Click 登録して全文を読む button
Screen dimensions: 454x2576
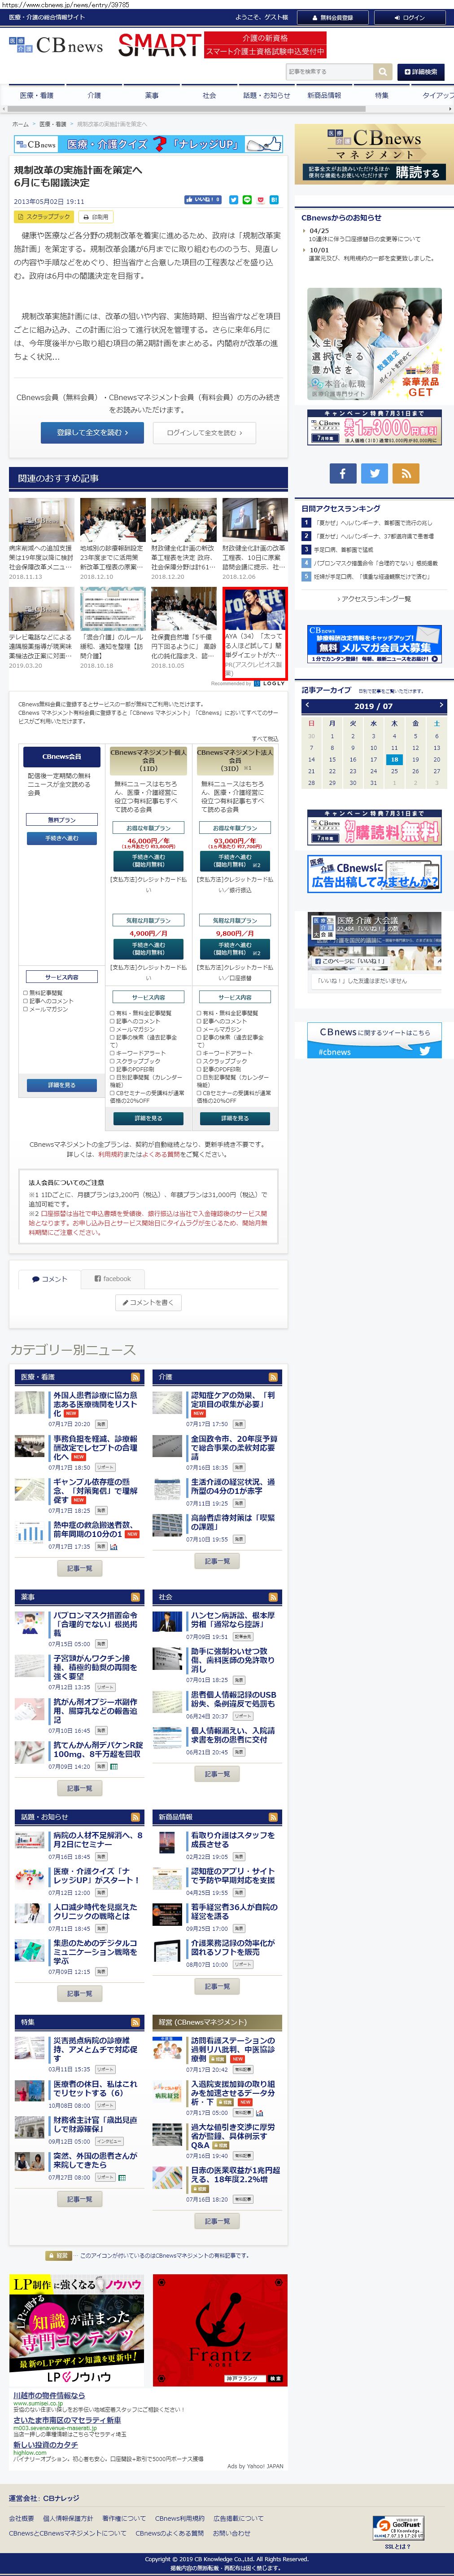pos(92,432)
